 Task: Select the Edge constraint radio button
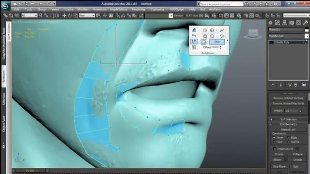click(x=289, y=137)
